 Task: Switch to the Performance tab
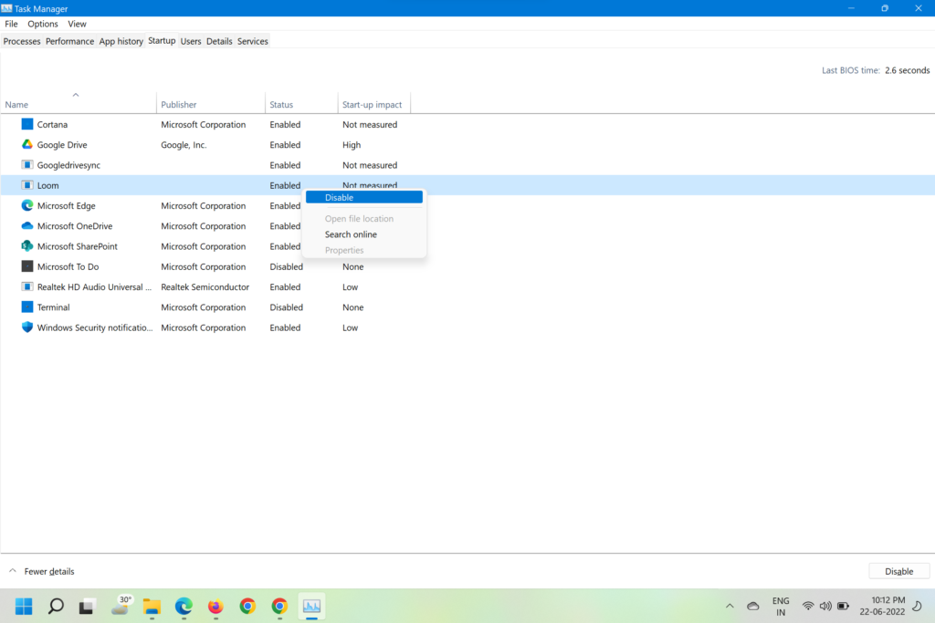70,41
